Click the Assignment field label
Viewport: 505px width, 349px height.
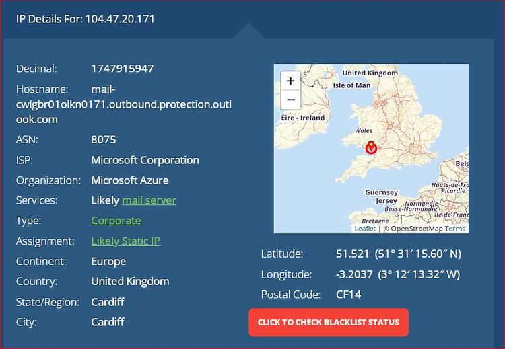(x=45, y=241)
